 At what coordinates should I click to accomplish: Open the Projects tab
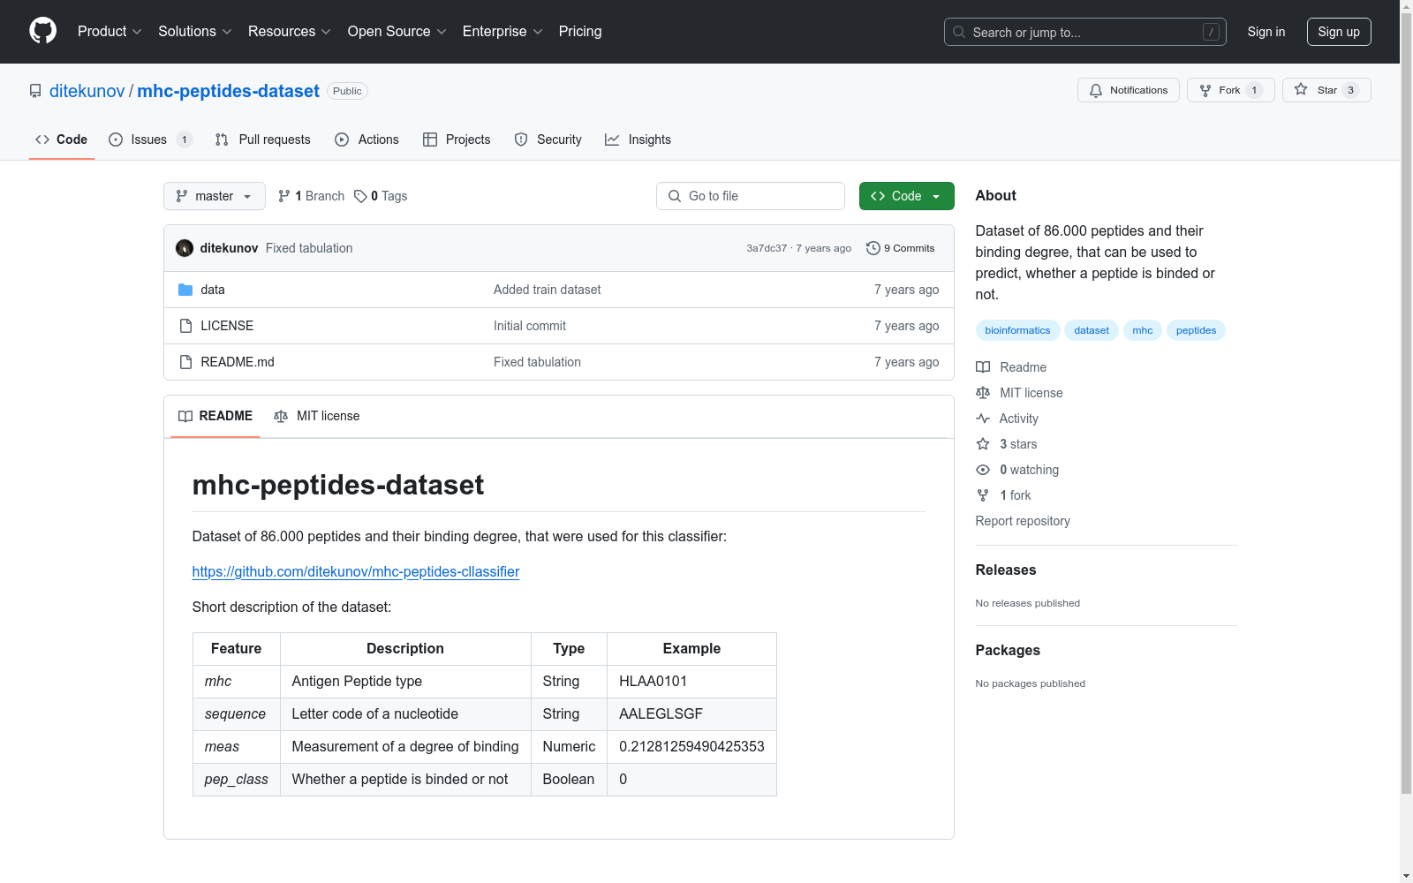(x=457, y=140)
